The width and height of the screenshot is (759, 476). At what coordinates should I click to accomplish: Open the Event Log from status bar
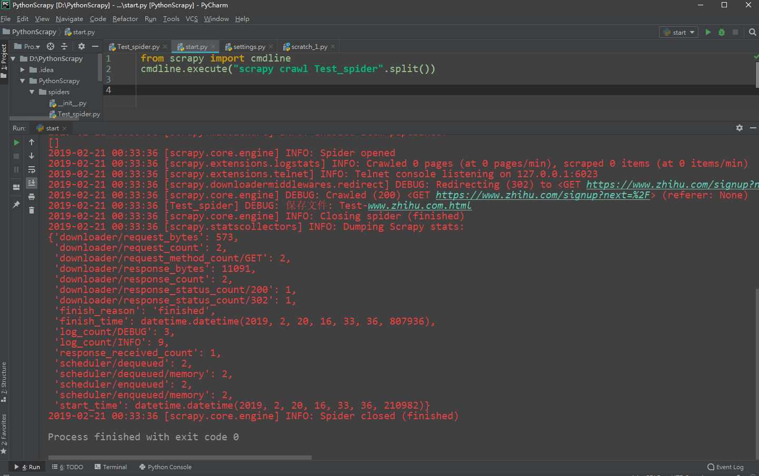(x=729, y=467)
